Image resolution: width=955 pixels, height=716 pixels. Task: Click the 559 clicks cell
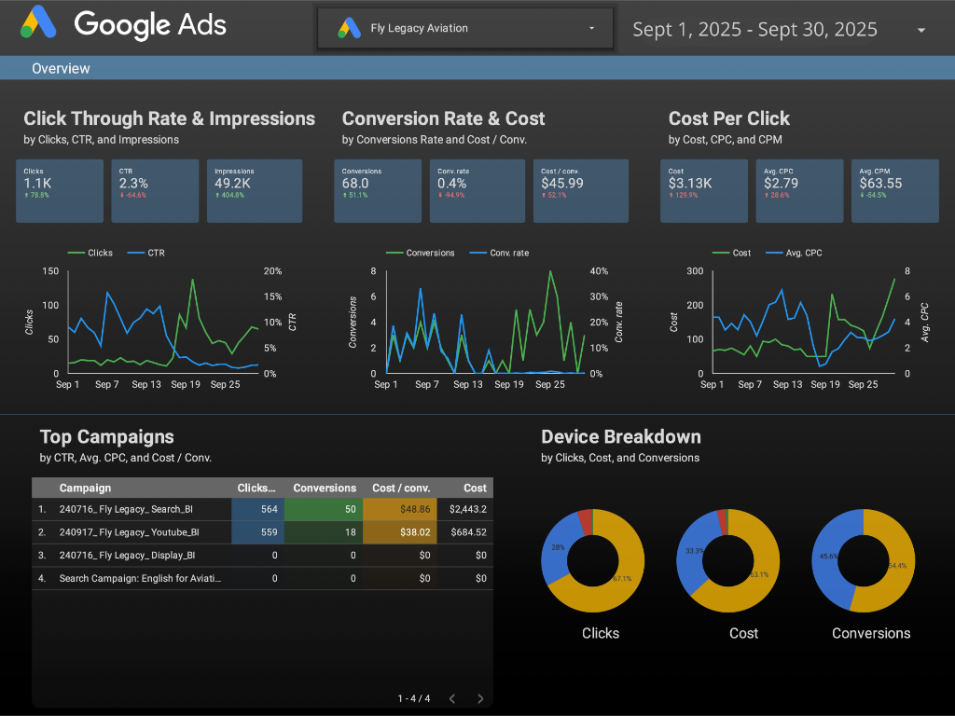pos(257,532)
